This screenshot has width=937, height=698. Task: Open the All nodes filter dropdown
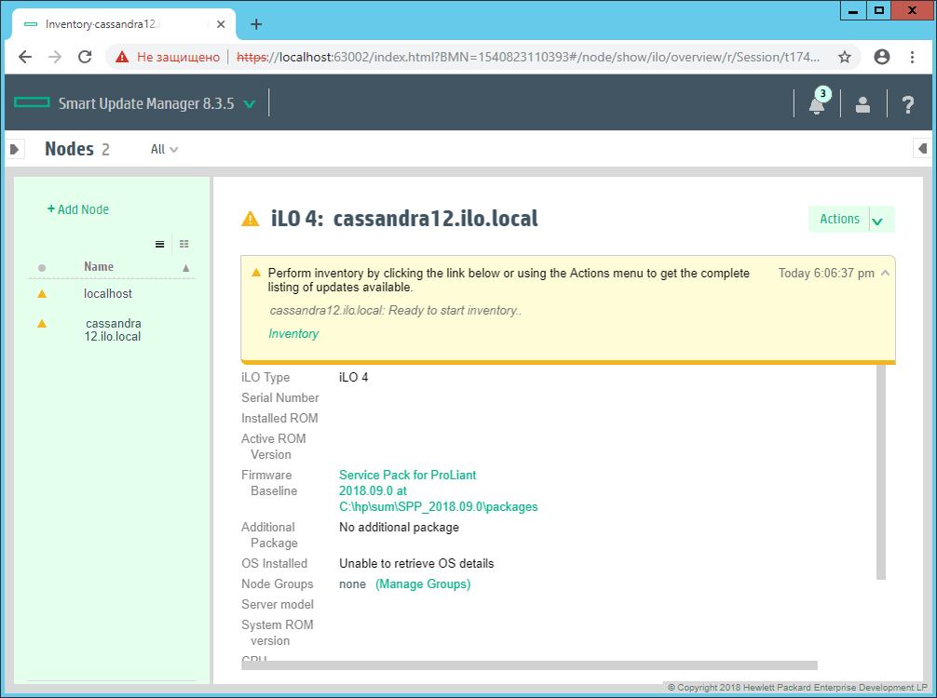[162, 149]
